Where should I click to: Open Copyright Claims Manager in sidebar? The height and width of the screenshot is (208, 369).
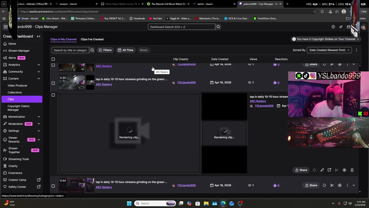pos(18,108)
